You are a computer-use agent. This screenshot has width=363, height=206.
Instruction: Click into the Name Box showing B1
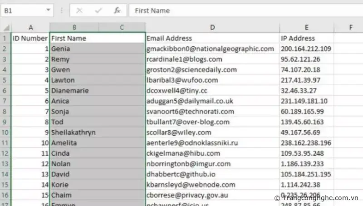point(22,10)
